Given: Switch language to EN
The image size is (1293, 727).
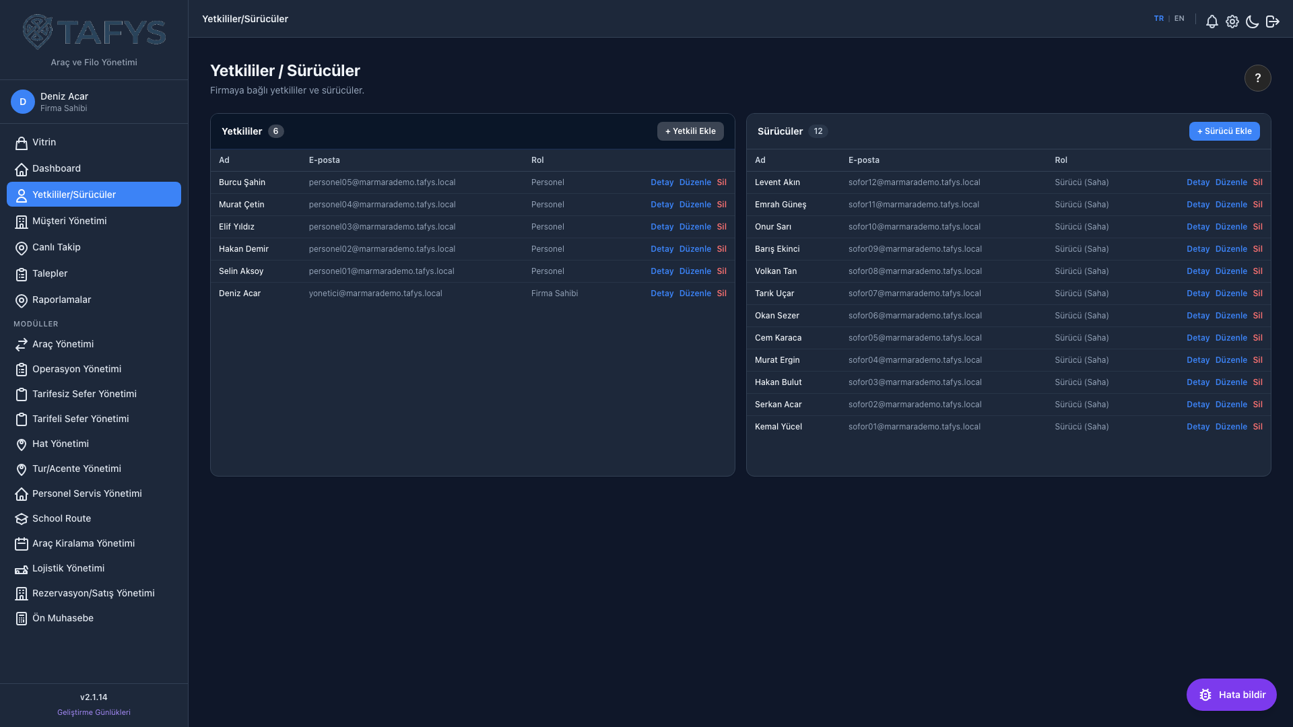Looking at the screenshot, I should point(1179,19).
